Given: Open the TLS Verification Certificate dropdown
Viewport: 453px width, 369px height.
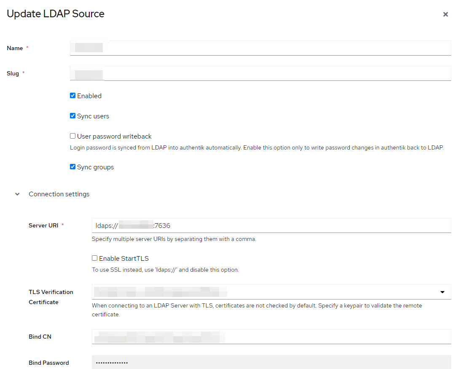Looking at the screenshot, I should pyautogui.click(x=271, y=291).
